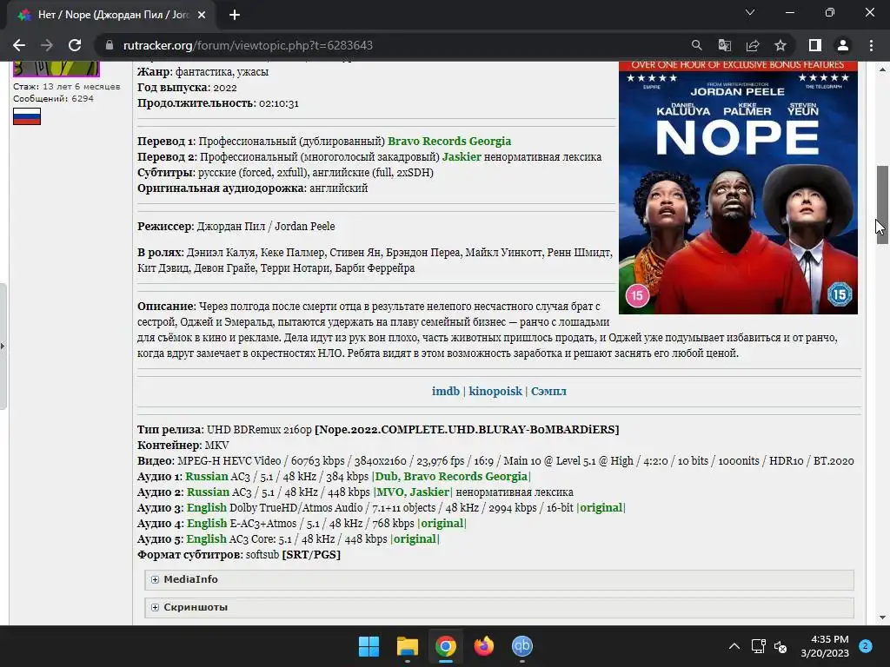Image resolution: width=890 pixels, height=667 pixels.
Task: Open Chrome profile menu
Action: click(x=843, y=45)
